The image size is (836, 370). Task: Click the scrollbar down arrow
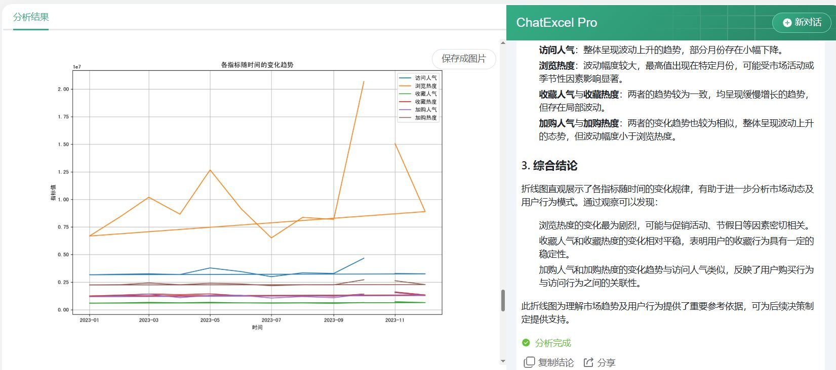[x=503, y=361]
